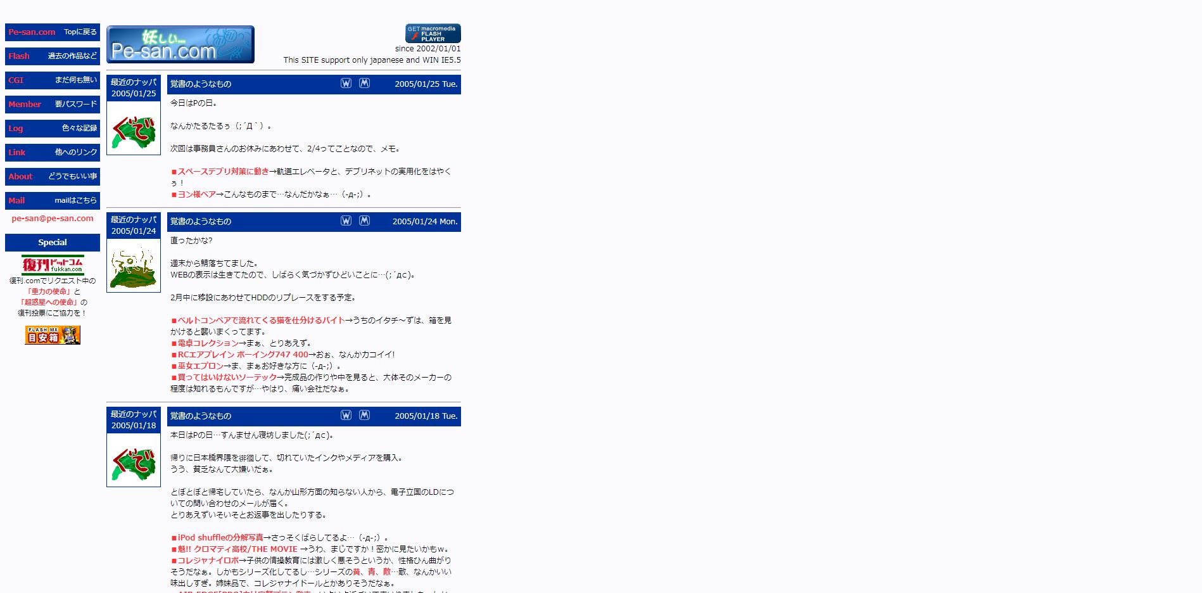Click the W icon in the 2005/01/18 entry header
Viewport: 1202px width, 593px height.
[346, 416]
